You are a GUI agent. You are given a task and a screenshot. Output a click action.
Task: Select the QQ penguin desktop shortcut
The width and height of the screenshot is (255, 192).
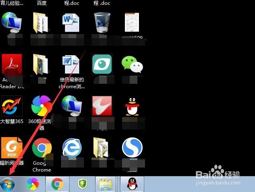coord(132,107)
